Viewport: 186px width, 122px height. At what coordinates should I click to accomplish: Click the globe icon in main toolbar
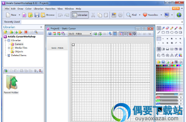coord(179,15)
